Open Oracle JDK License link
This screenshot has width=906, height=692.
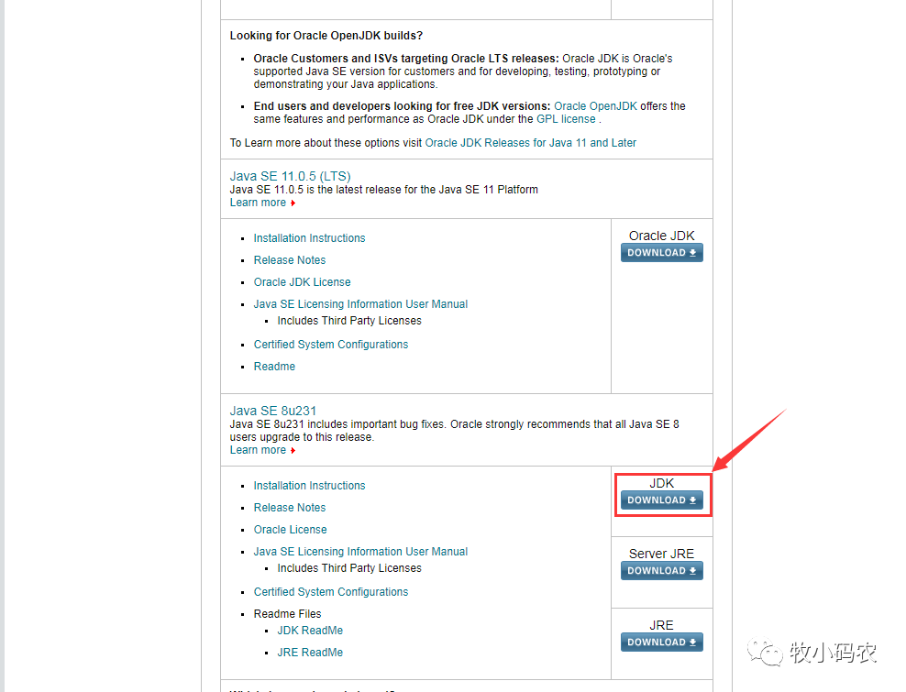(x=303, y=282)
